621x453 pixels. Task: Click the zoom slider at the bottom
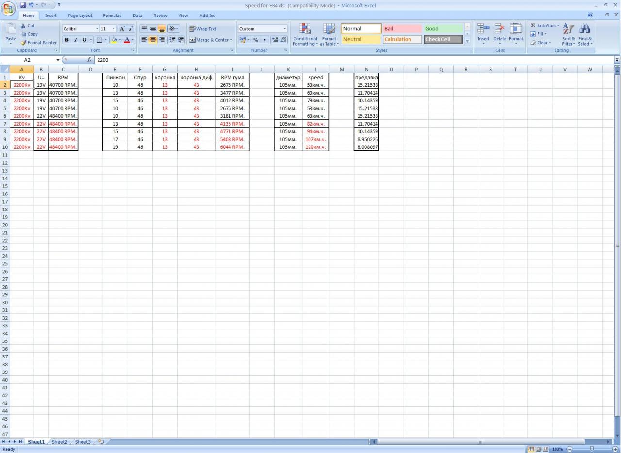click(592, 449)
